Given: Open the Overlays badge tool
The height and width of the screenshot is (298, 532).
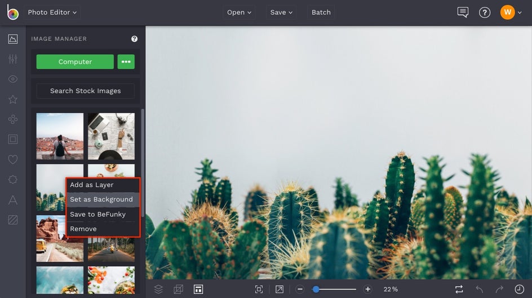Looking at the screenshot, I should [12, 179].
